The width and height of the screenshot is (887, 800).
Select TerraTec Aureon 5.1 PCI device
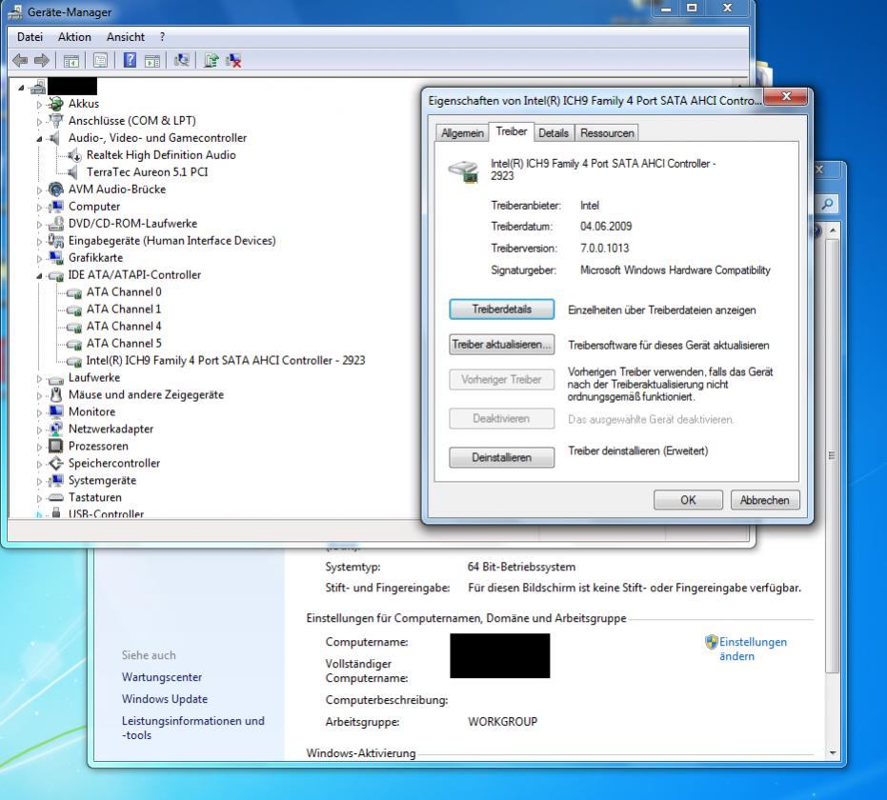pos(147,171)
